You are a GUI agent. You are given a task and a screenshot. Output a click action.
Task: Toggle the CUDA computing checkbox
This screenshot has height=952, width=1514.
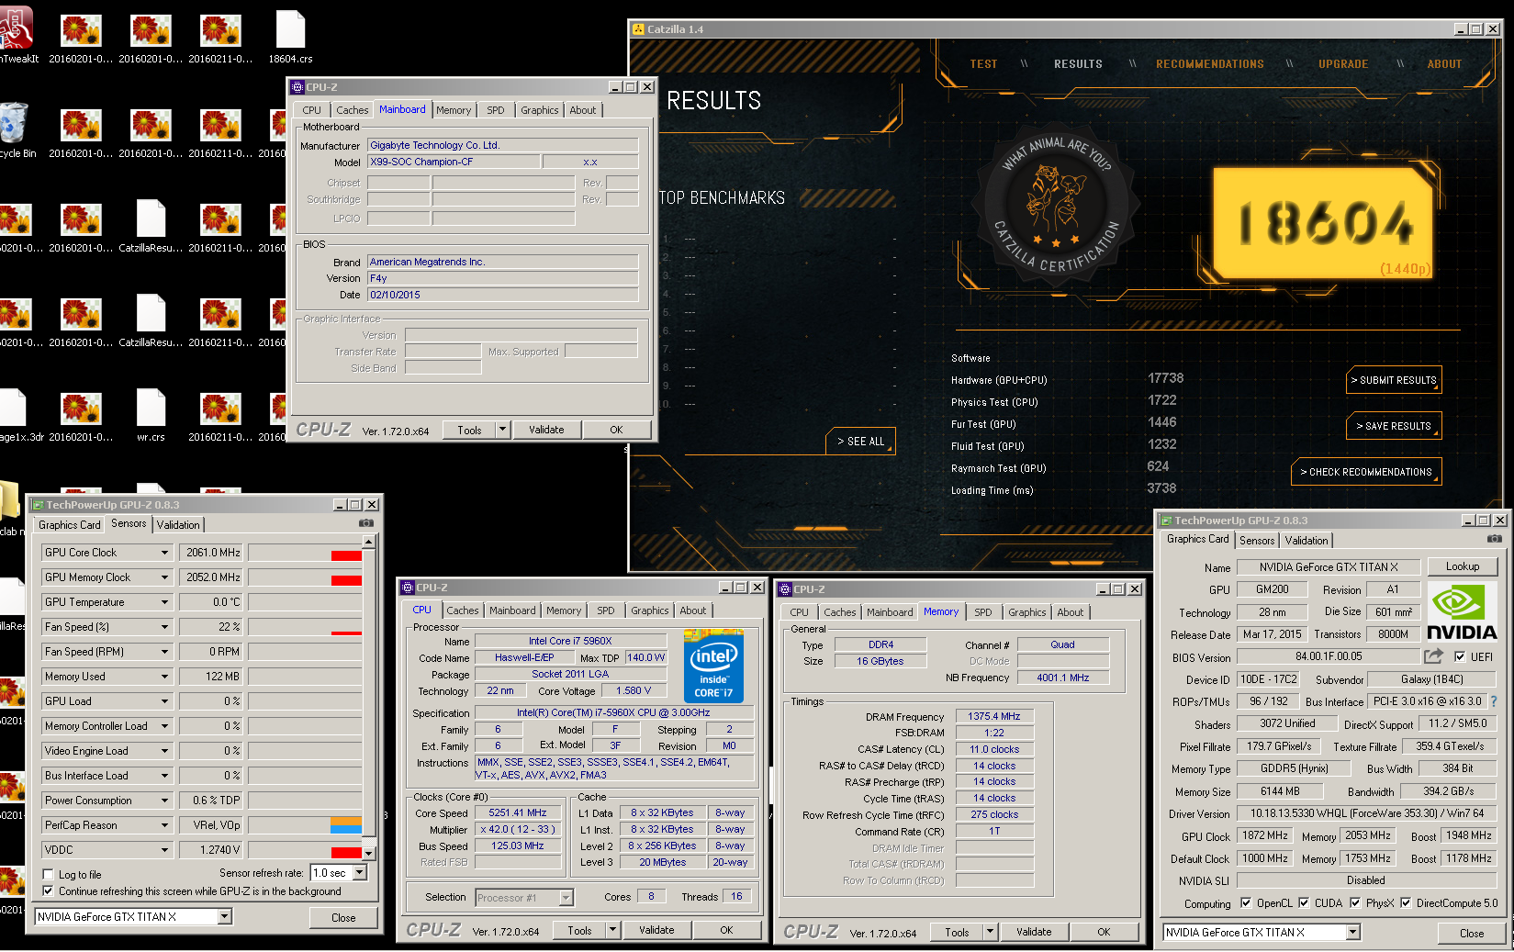[x=1304, y=903]
